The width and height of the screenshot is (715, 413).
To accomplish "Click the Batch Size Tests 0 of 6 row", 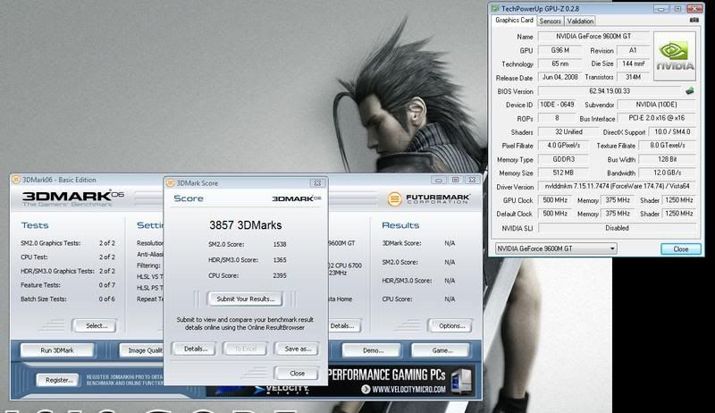I will [68, 299].
